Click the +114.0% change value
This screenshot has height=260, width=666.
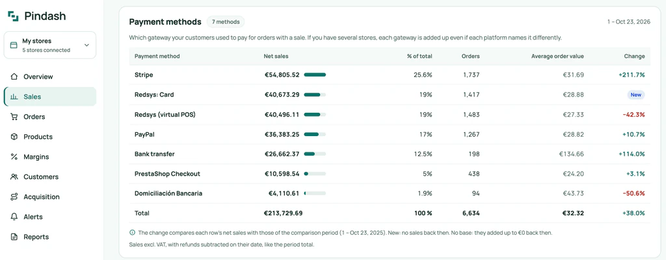coord(632,154)
